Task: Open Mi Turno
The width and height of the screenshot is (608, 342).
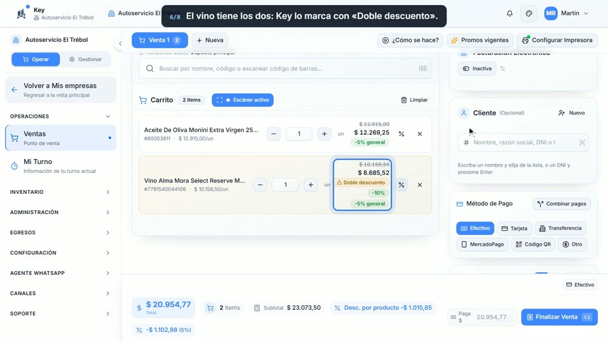Action: (x=61, y=165)
